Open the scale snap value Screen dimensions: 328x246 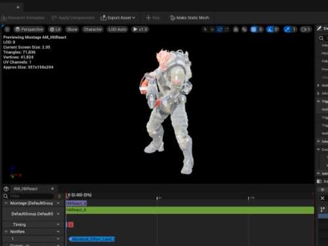tap(294, 29)
